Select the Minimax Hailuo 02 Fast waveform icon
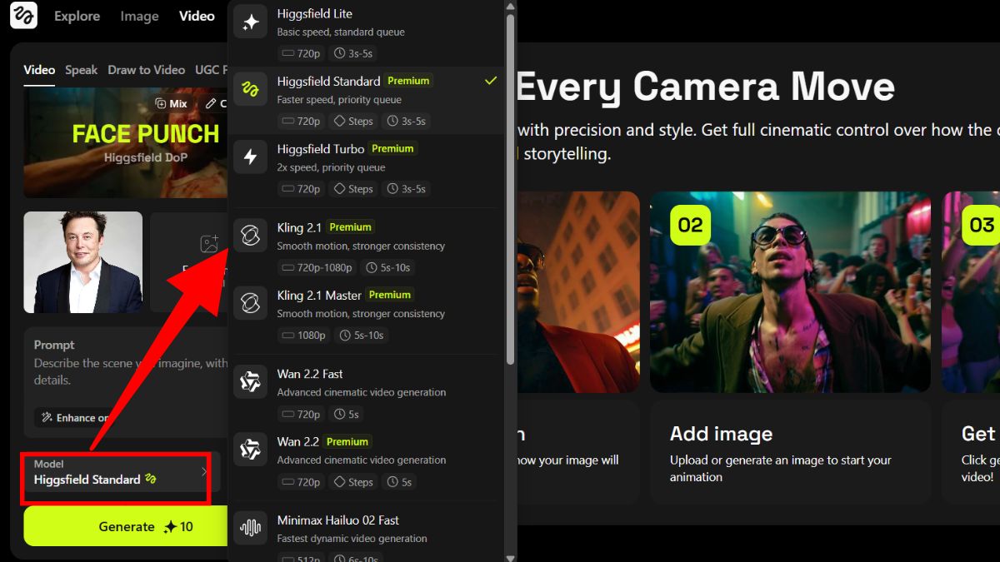This screenshot has width=1000, height=562. pyautogui.click(x=250, y=528)
